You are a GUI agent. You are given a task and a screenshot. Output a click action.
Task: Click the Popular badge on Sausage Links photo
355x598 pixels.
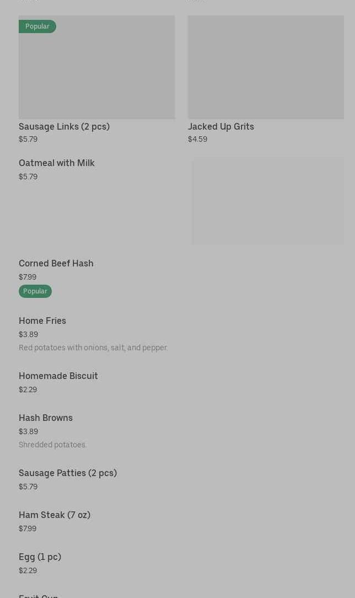click(x=37, y=26)
